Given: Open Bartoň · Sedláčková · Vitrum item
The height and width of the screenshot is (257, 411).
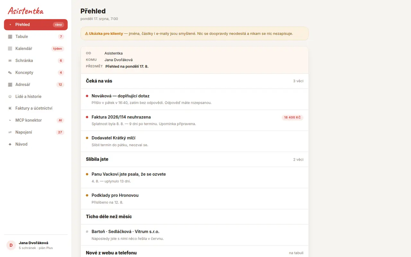Looking at the screenshot, I should click(195, 235).
